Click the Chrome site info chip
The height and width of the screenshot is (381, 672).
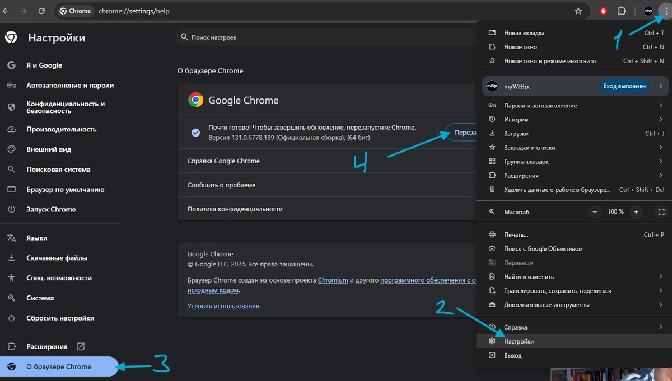click(75, 11)
